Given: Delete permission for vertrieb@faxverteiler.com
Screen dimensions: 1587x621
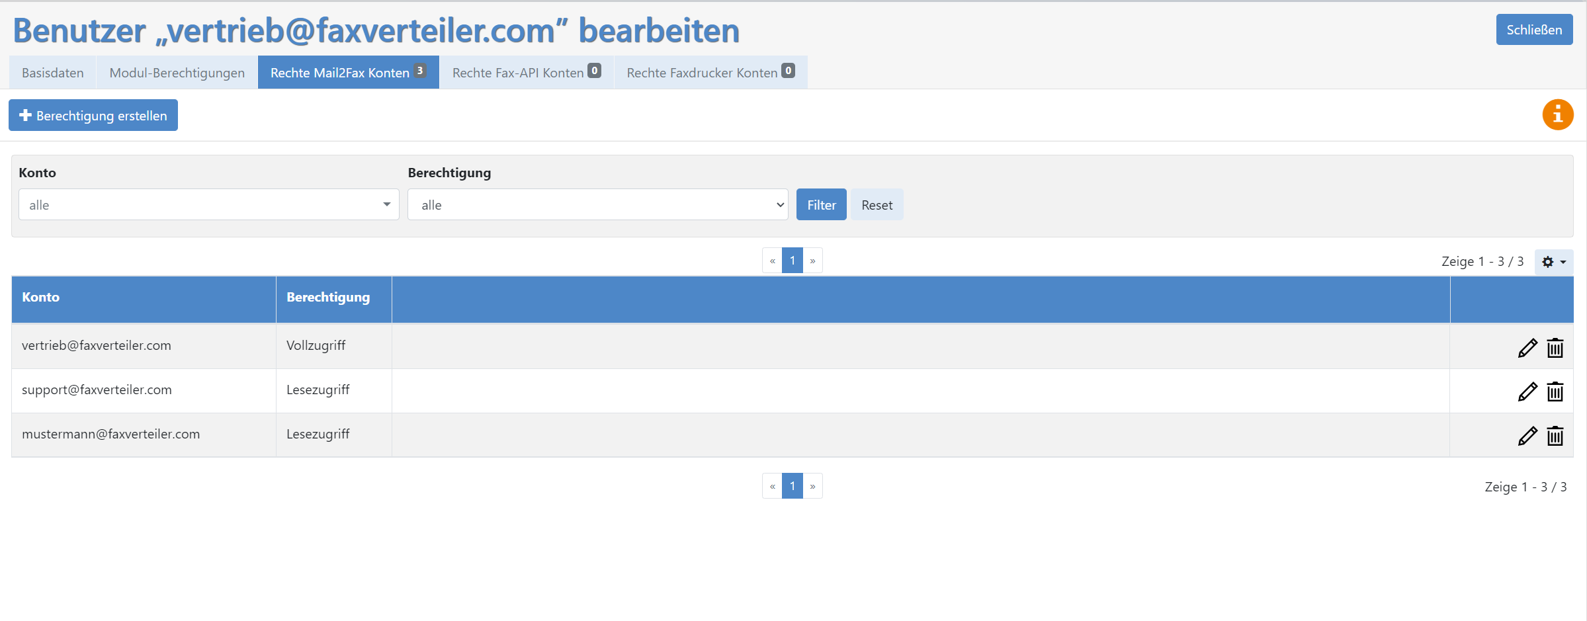Looking at the screenshot, I should pos(1555,347).
